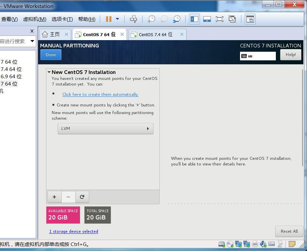Click the USB device status icon
Image resolution: width=307 pixels, height=251 pixels.
click(280, 244)
